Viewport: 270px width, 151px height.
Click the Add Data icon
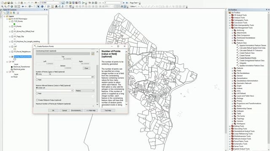coord(36,3)
